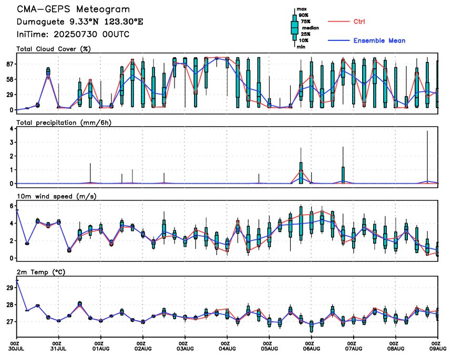452x357 pixels.
Task: Click the Ctrl legend label
Action: [359, 22]
